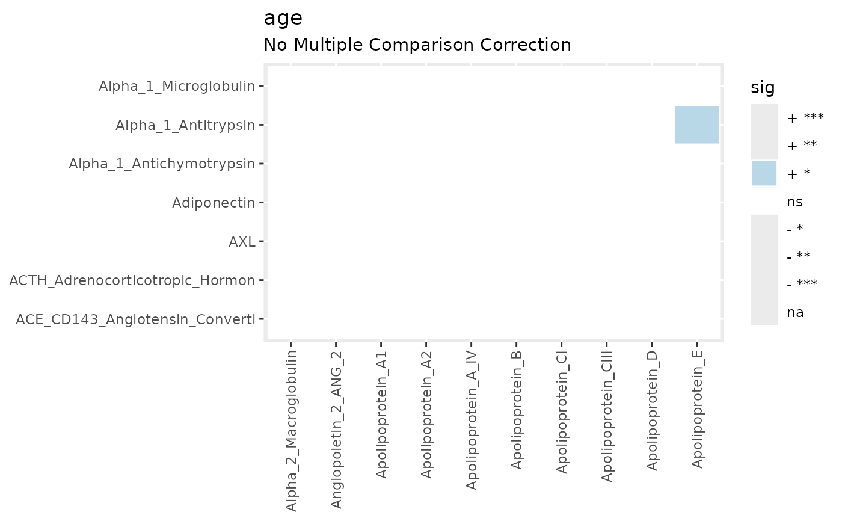842x521 pixels.
Task: Select the Alpha_1_Antichymotrypsin row label
Action: (162, 164)
